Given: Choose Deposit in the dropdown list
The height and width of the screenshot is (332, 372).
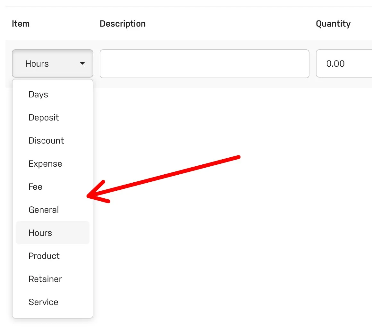Looking at the screenshot, I should click(44, 118).
